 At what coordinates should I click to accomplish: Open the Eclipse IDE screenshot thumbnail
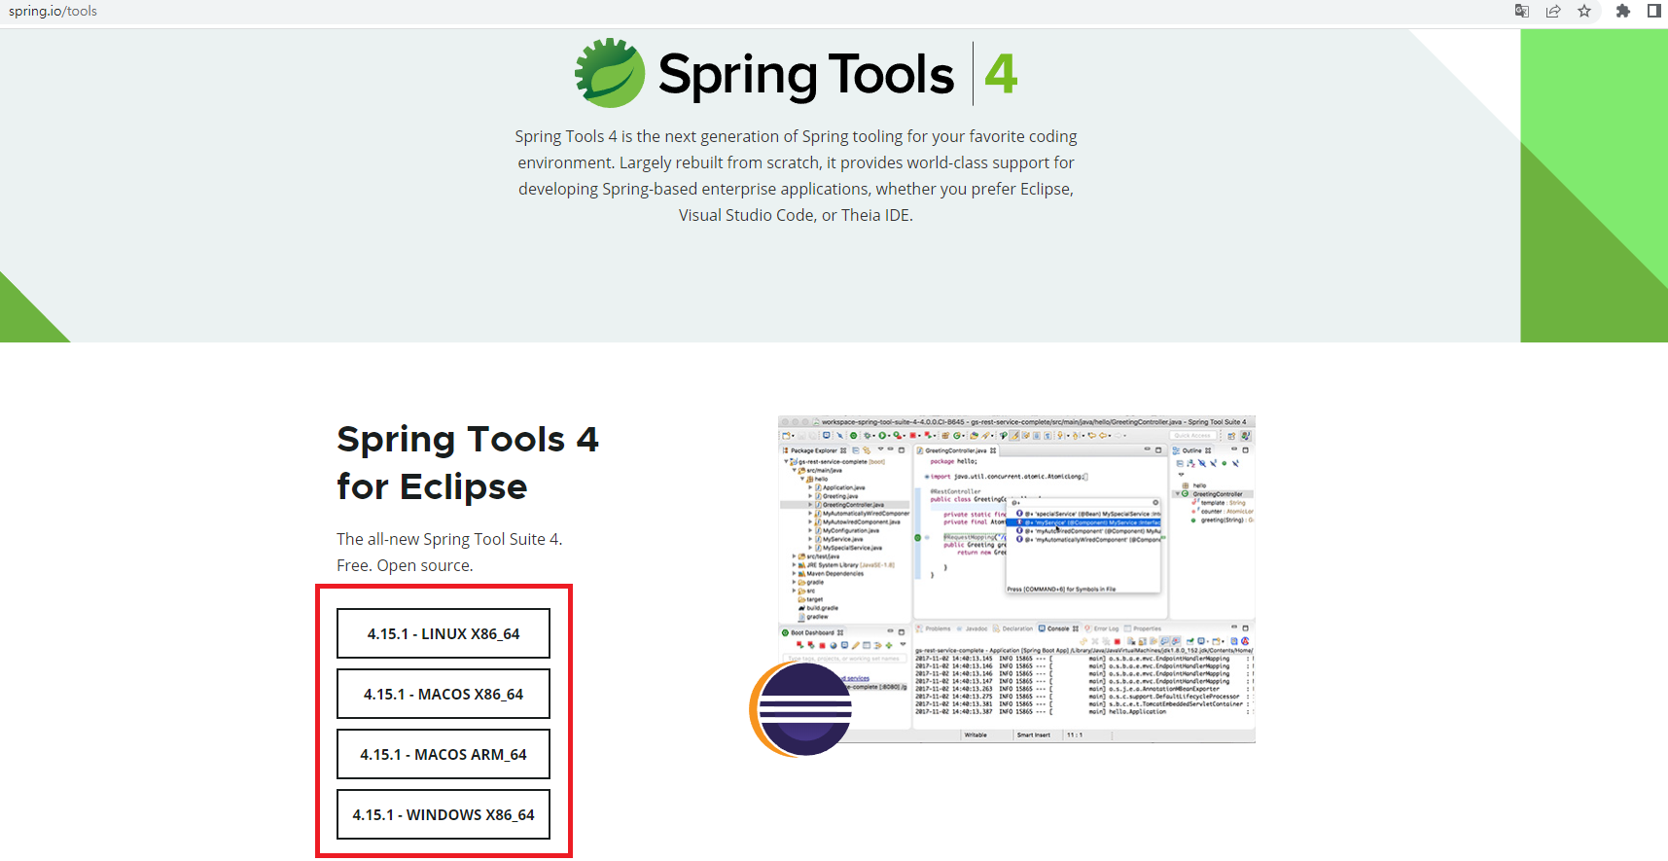tap(1016, 579)
